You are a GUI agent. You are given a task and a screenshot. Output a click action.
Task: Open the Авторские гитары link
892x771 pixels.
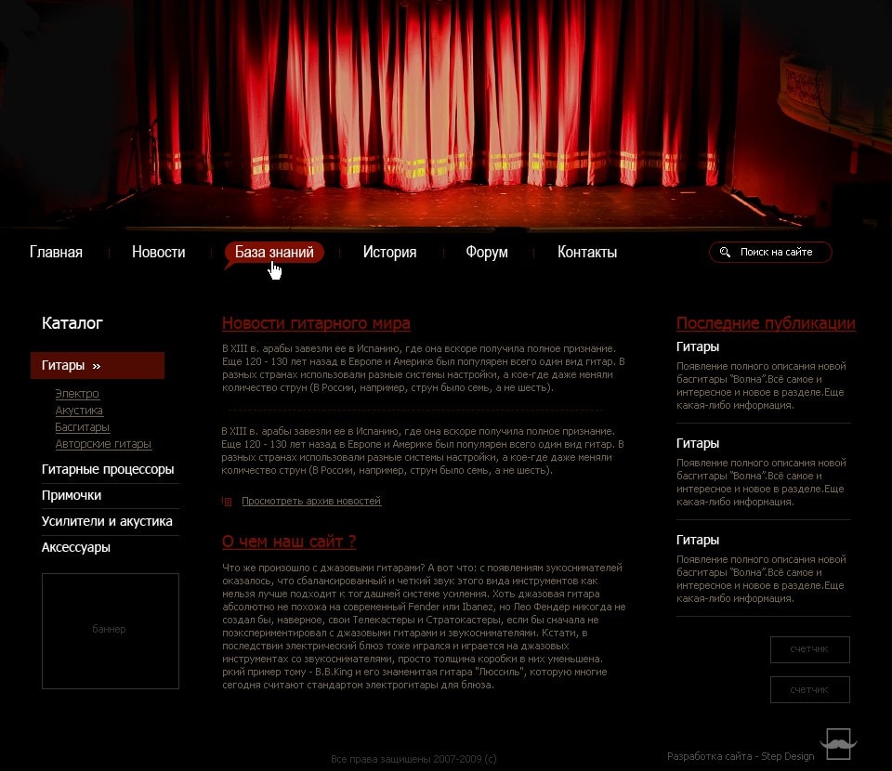tap(103, 443)
